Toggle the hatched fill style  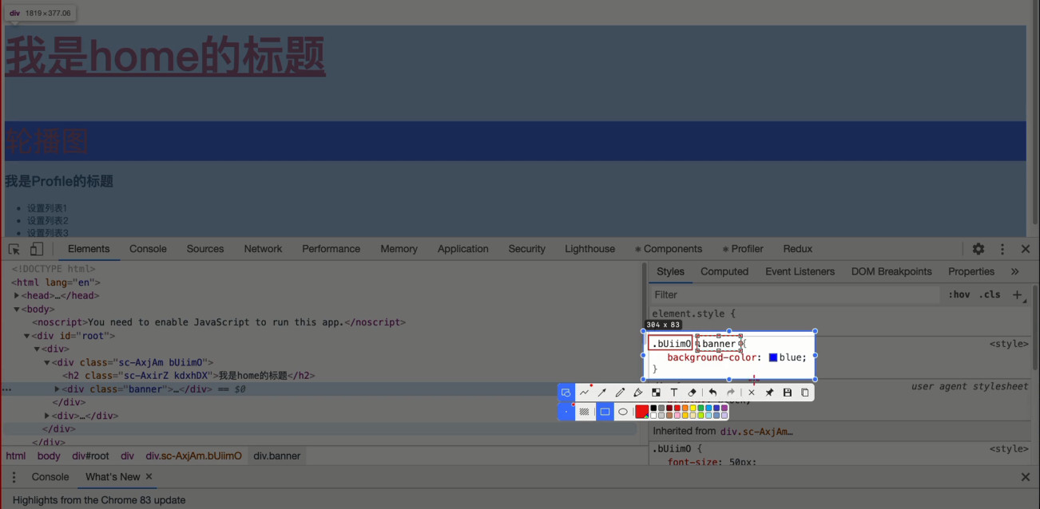pyautogui.click(x=585, y=412)
